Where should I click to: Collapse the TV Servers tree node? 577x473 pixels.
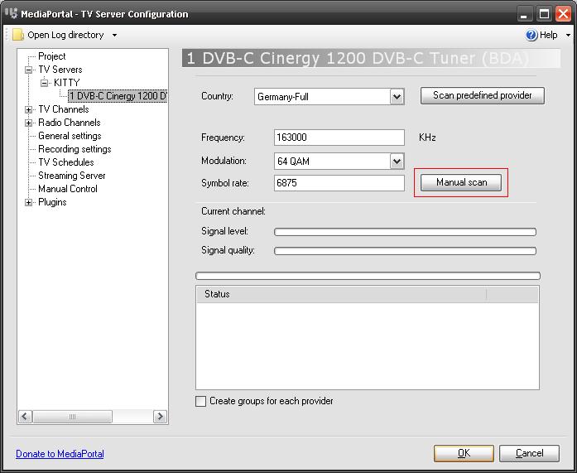[29, 70]
